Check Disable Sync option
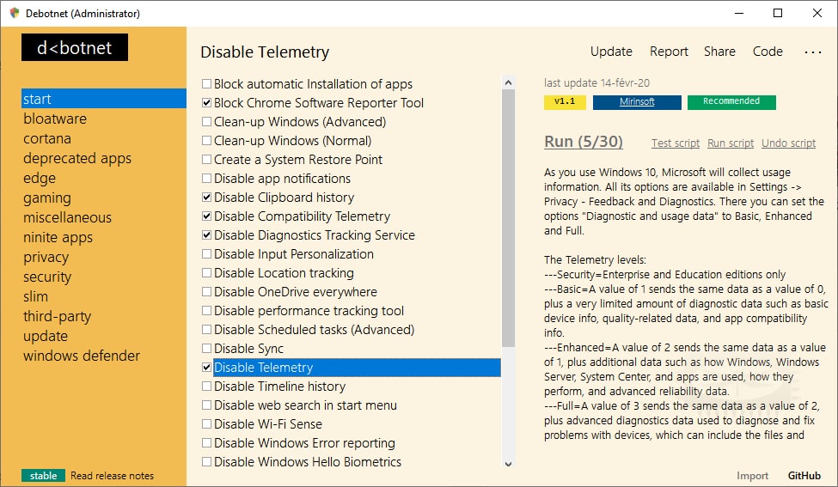This screenshot has width=838, height=487. tap(206, 348)
